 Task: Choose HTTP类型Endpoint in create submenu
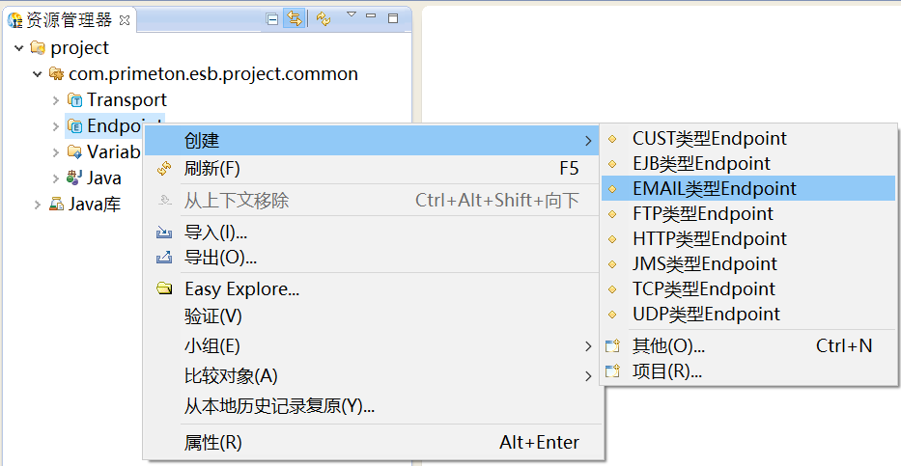point(710,238)
